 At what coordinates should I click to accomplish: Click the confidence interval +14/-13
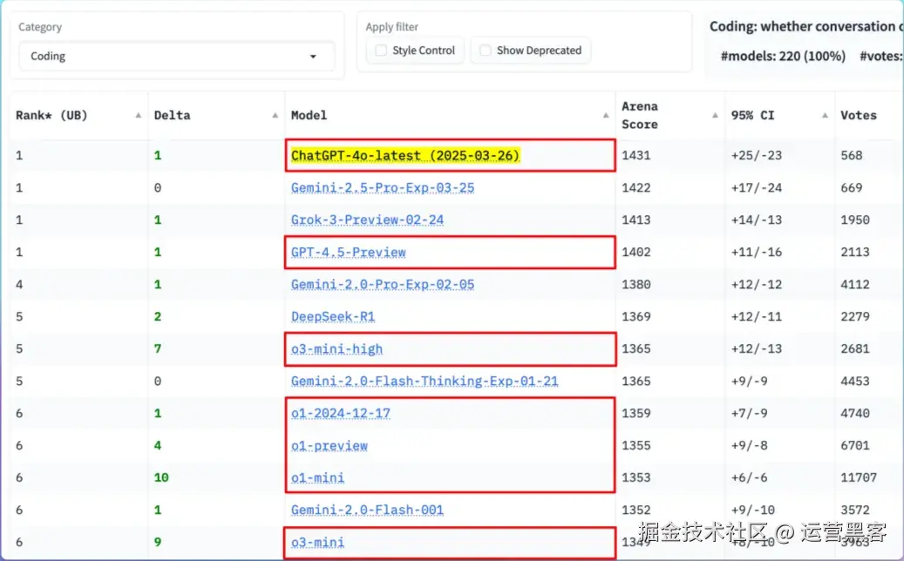[757, 220]
